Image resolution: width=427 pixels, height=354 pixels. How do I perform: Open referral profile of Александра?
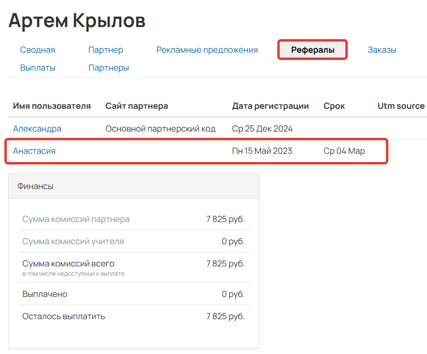[37, 129]
